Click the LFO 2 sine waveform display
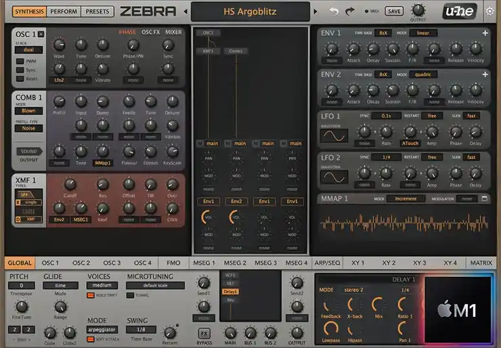This screenshot has width=501, height=348. (x=334, y=177)
